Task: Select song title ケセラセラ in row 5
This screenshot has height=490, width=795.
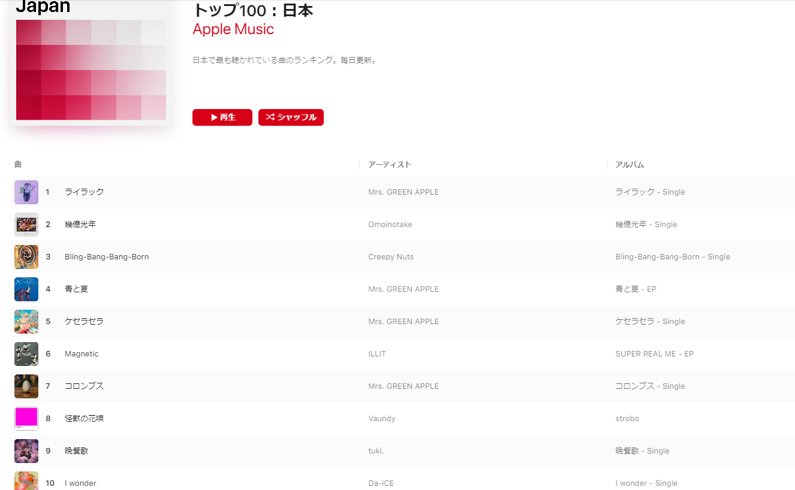Action: [x=85, y=322]
